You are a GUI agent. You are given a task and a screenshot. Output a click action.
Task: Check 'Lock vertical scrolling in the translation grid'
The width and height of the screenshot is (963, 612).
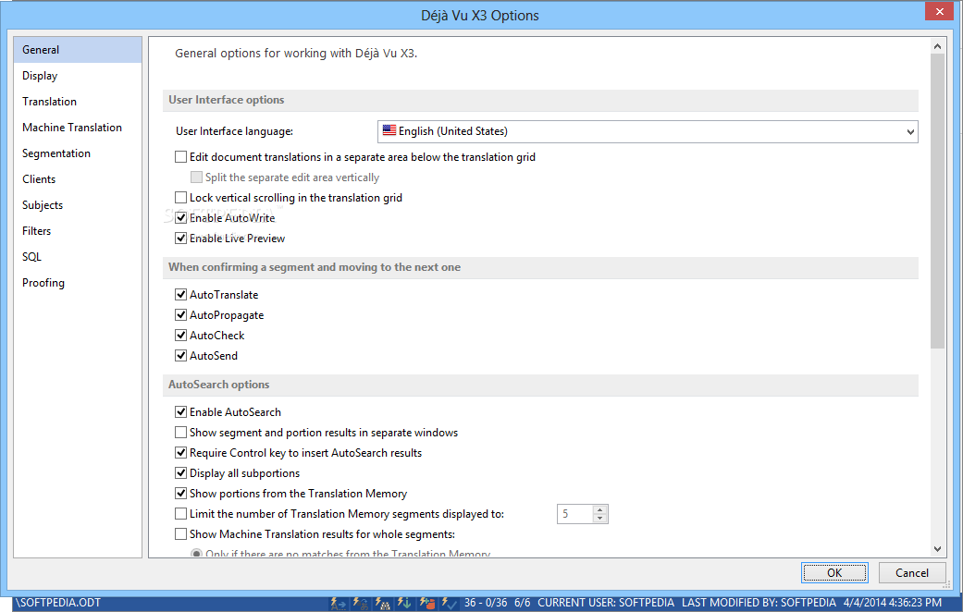coord(180,198)
